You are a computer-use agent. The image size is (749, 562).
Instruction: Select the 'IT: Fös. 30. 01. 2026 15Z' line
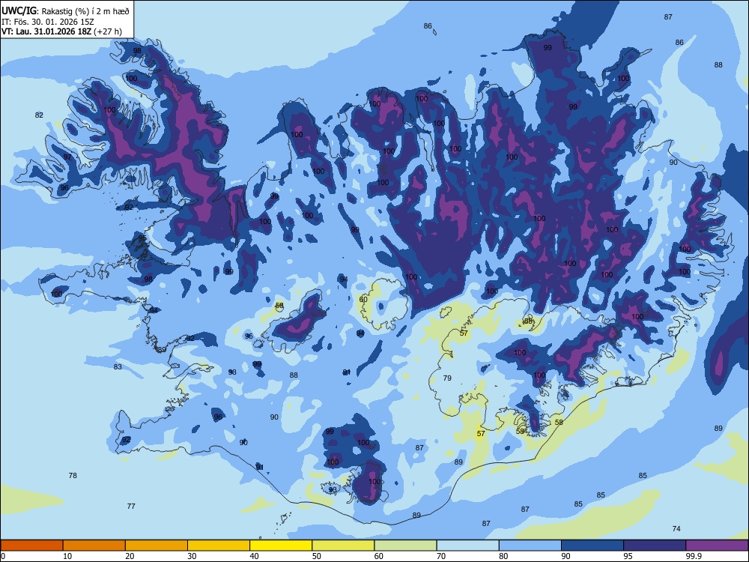pos(48,22)
